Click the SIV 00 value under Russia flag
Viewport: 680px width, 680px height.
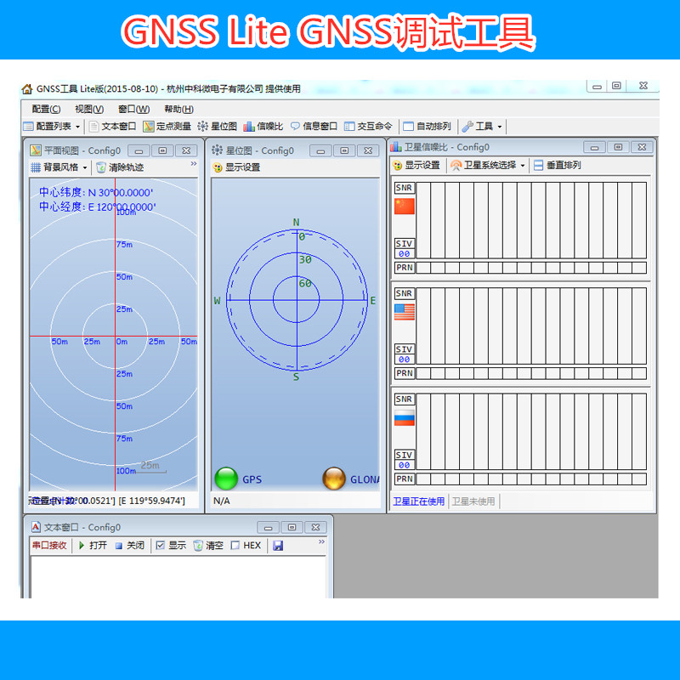[x=405, y=465]
